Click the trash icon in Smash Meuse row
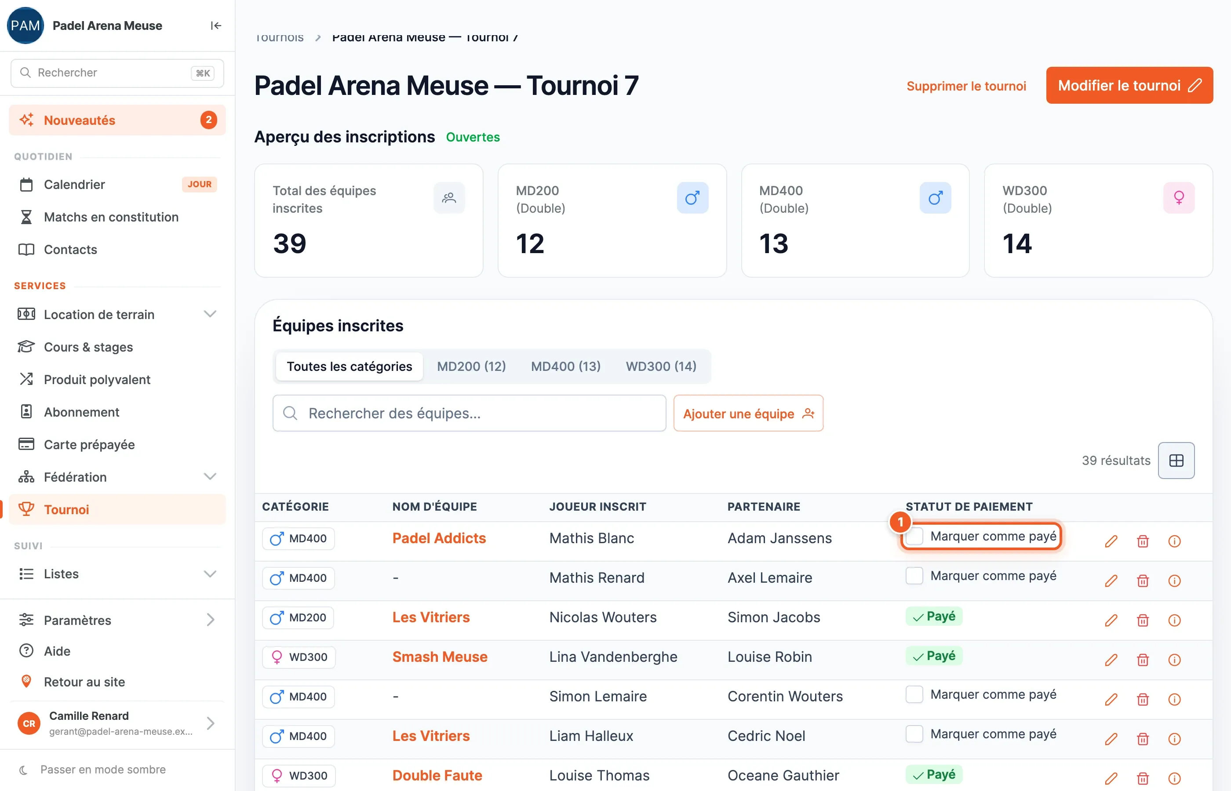Screen dimensions: 1231x791 point(1143,660)
